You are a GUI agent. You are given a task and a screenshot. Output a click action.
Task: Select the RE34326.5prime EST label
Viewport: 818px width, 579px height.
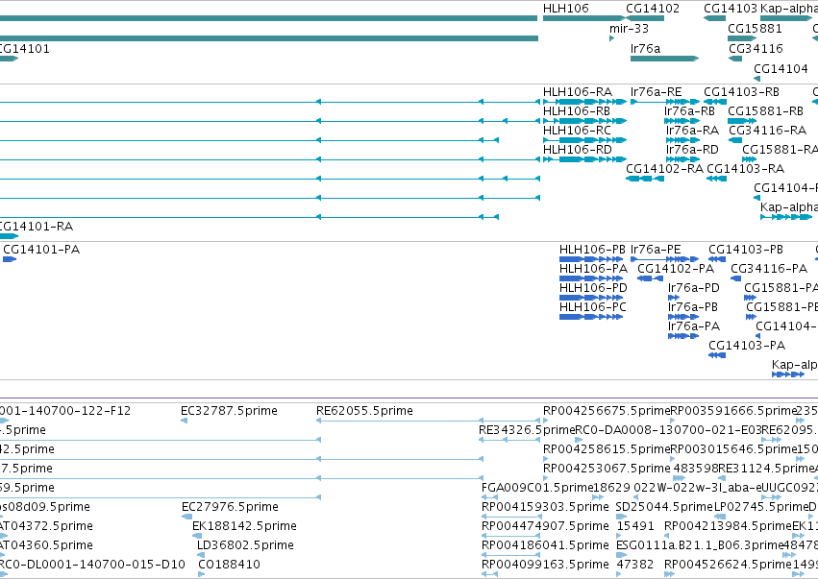click(527, 430)
